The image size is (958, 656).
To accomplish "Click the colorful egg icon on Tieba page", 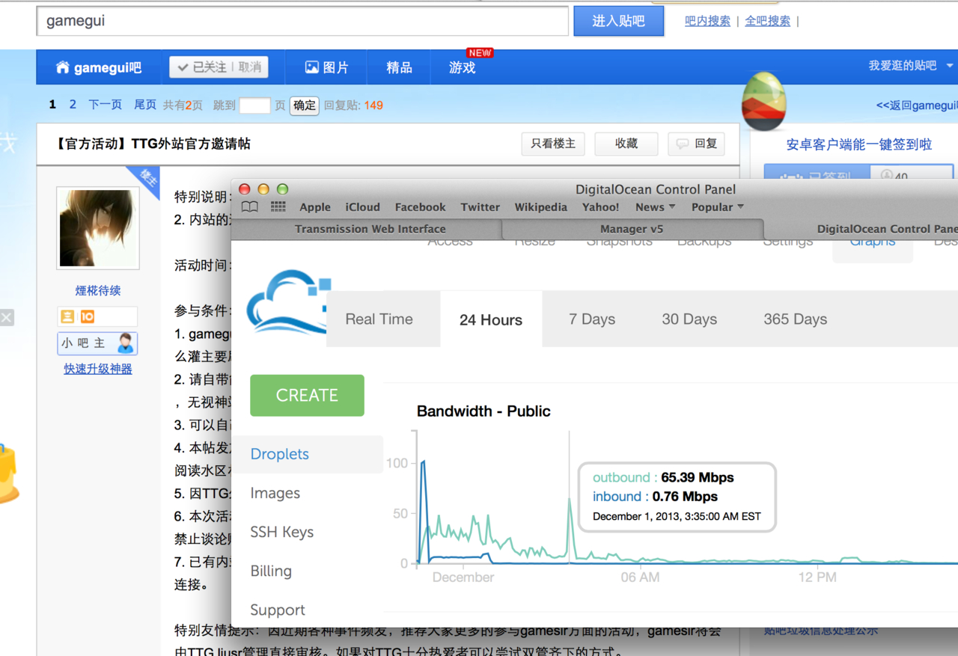I will tap(763, 102).
